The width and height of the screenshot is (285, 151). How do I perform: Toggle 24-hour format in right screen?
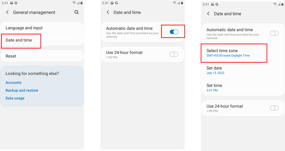pyautogui.click(x=274, y=108)
